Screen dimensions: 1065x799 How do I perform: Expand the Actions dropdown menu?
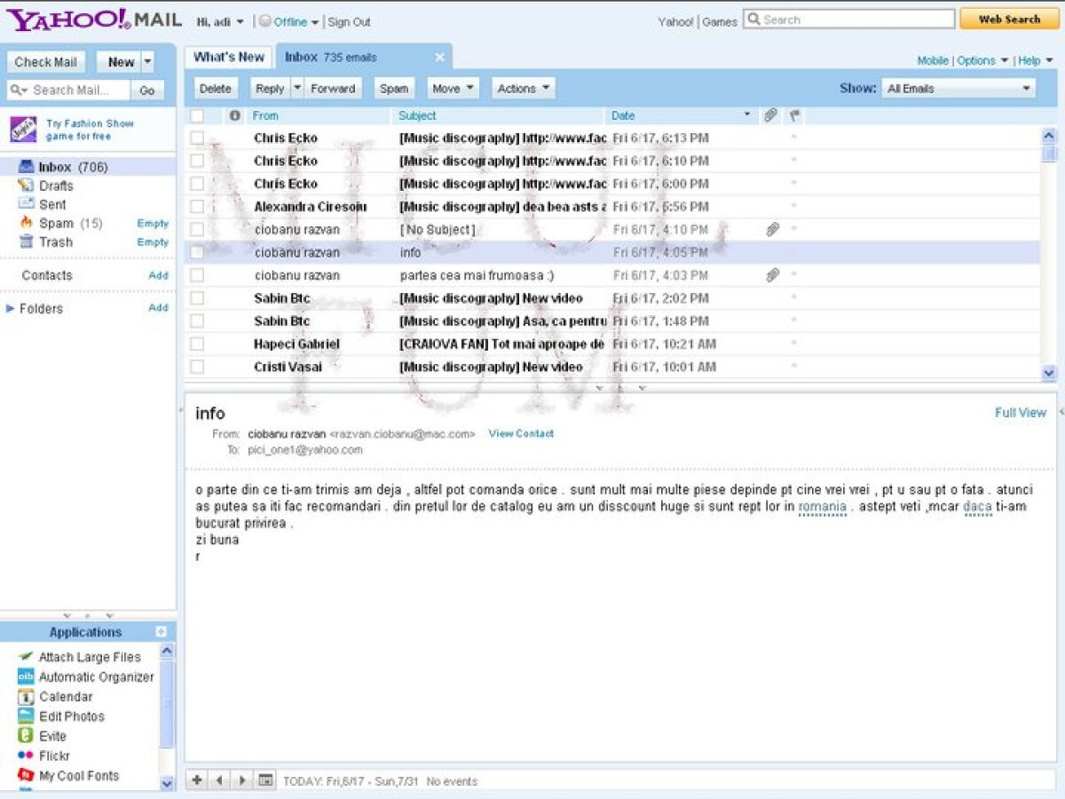tap(523, 88)
